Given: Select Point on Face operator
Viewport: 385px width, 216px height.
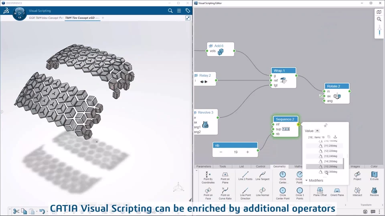Looking at the screenshot, I should tap(208, 194).
